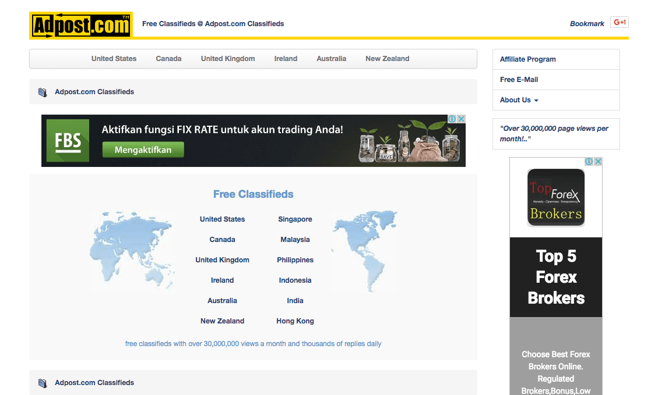Image resolution: width=658 pixels, height=395 pixels.
Task: Open the Free E-Mail page
Action: 519,79
